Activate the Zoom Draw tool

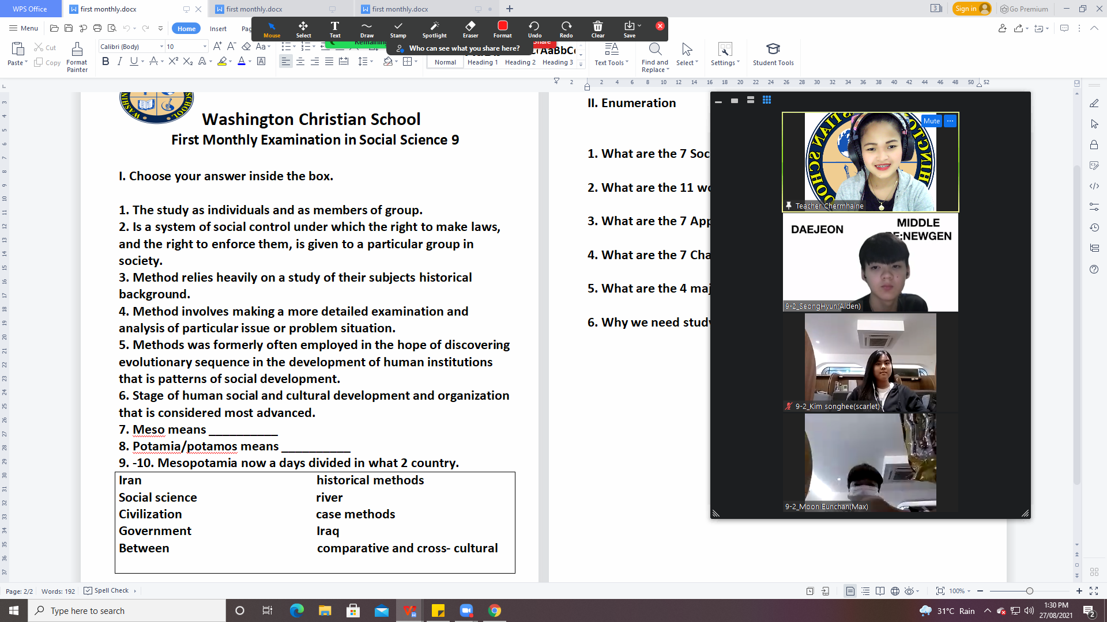pos(367,29)
